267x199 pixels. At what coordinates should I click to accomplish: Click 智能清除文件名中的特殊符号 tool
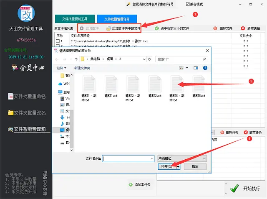[150, 4]
